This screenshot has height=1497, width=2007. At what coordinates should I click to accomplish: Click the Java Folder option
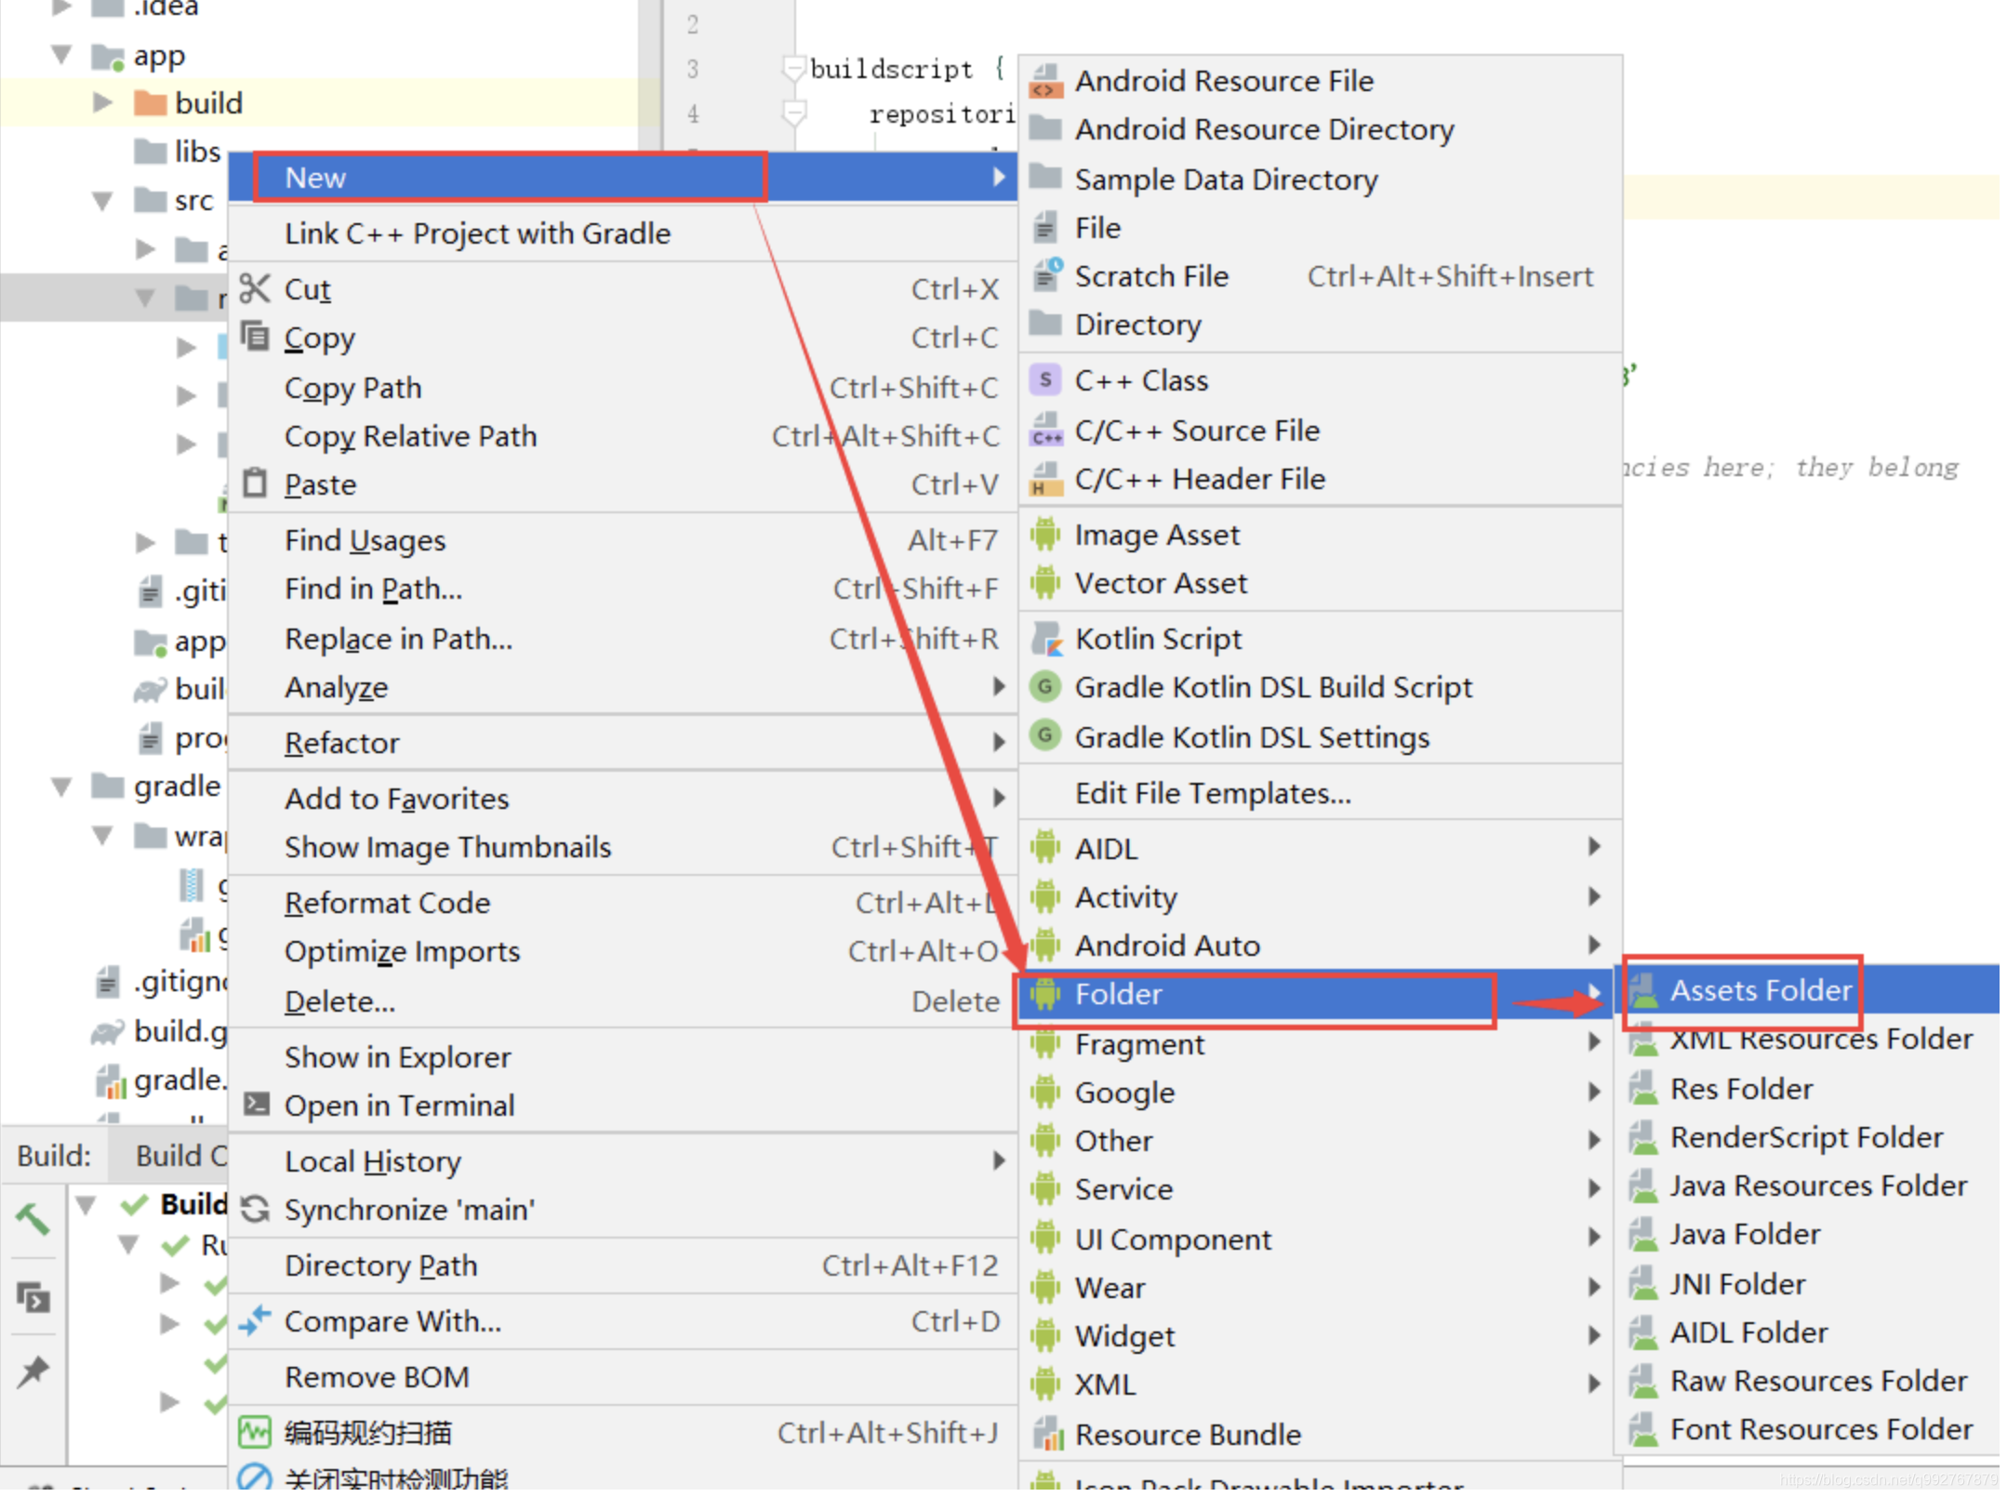(x=1744, y=1235)
